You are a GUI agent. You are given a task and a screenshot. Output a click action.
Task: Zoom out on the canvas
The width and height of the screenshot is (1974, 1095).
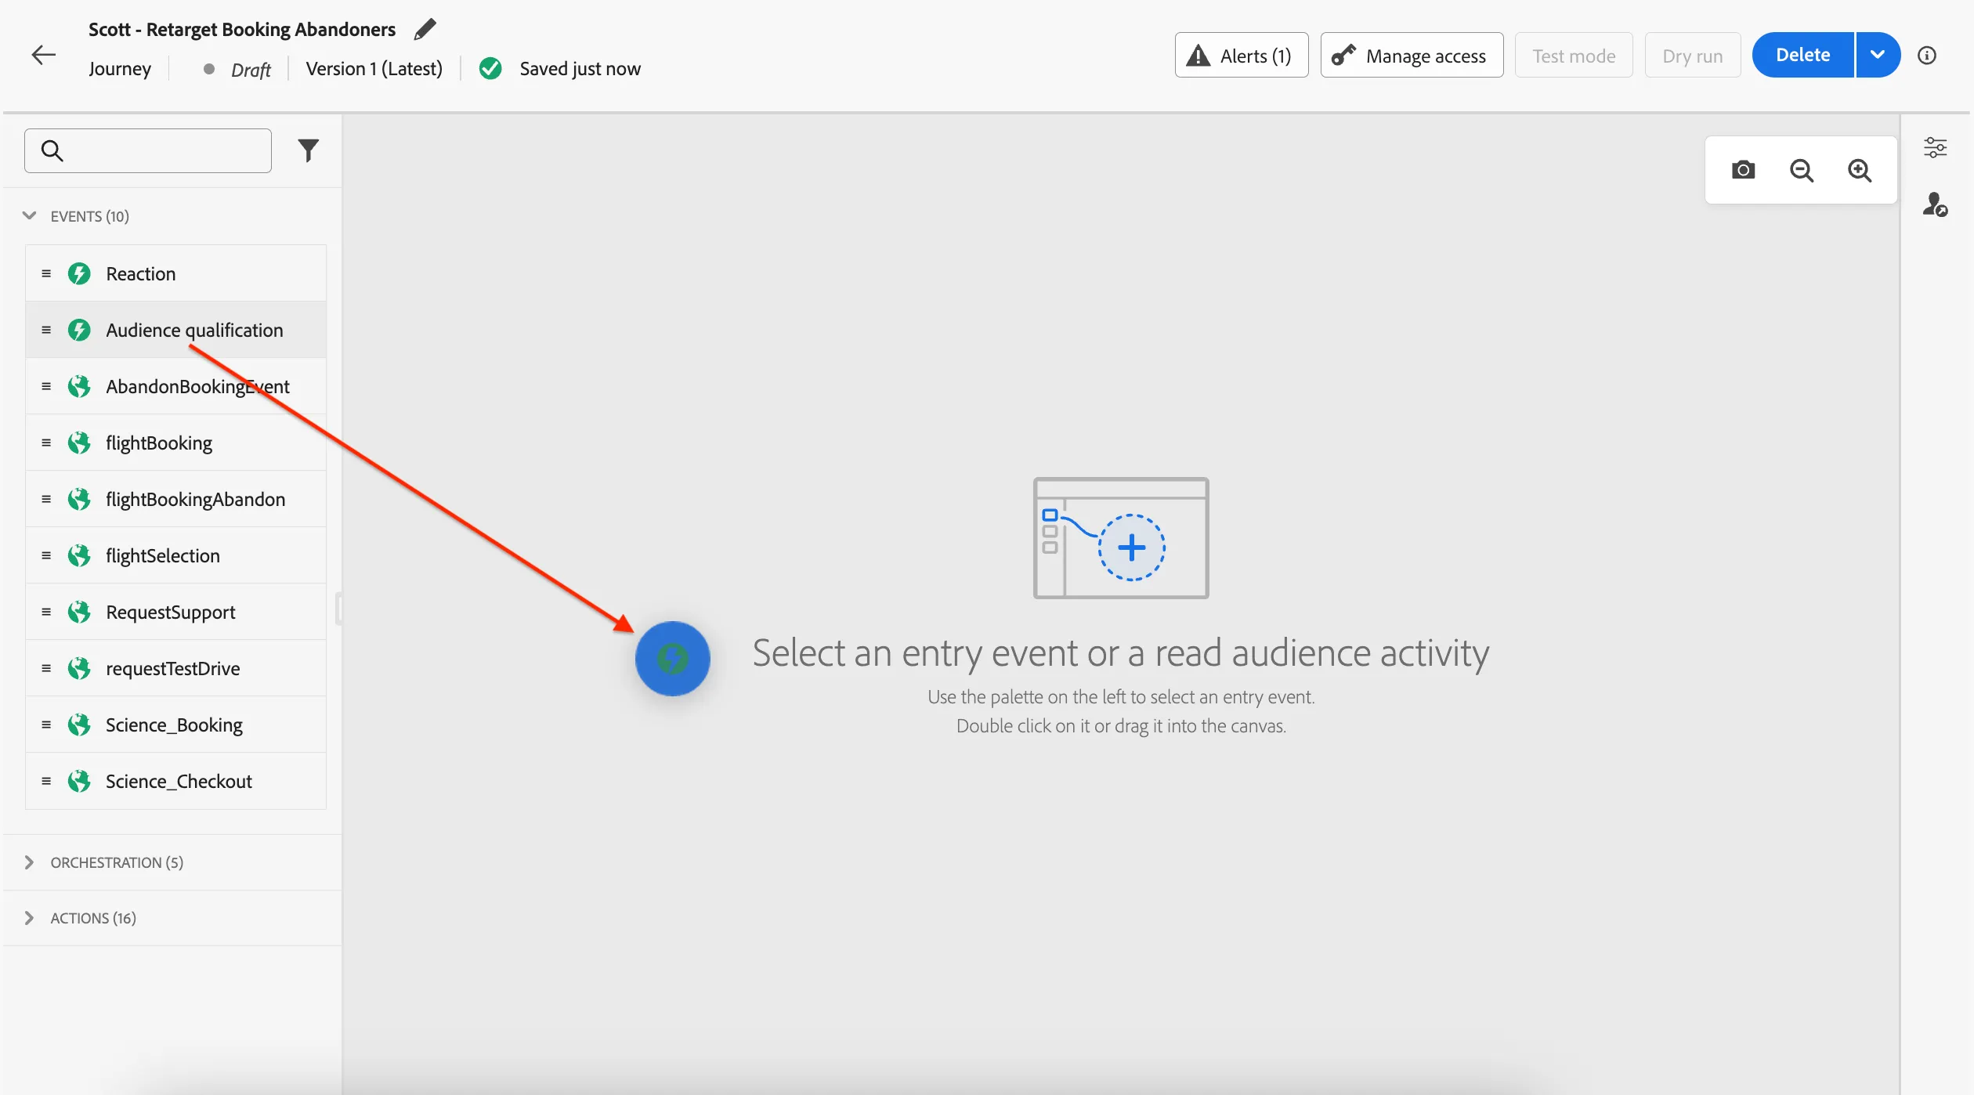point(1802,170)
